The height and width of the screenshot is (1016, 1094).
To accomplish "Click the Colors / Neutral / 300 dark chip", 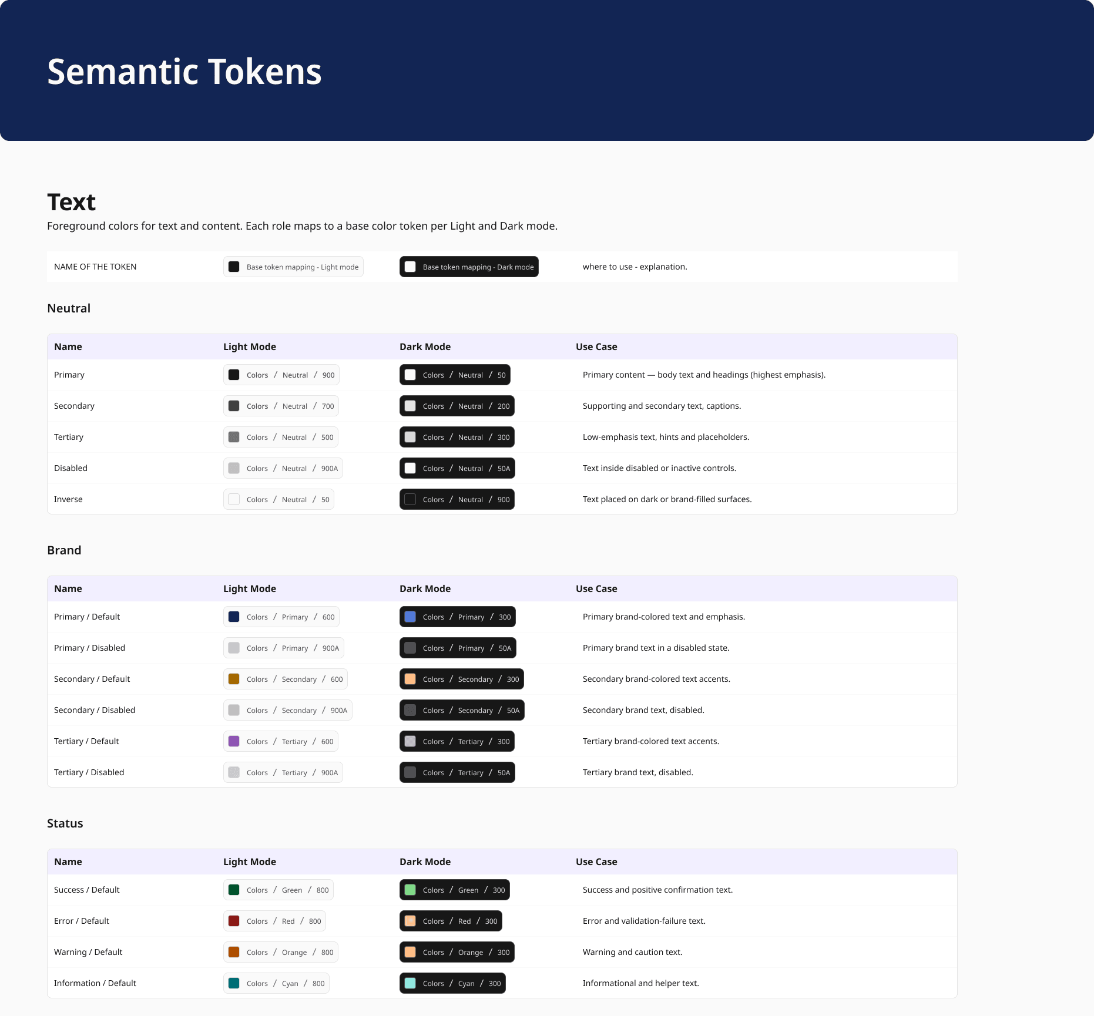I will [x=457, y=437].
